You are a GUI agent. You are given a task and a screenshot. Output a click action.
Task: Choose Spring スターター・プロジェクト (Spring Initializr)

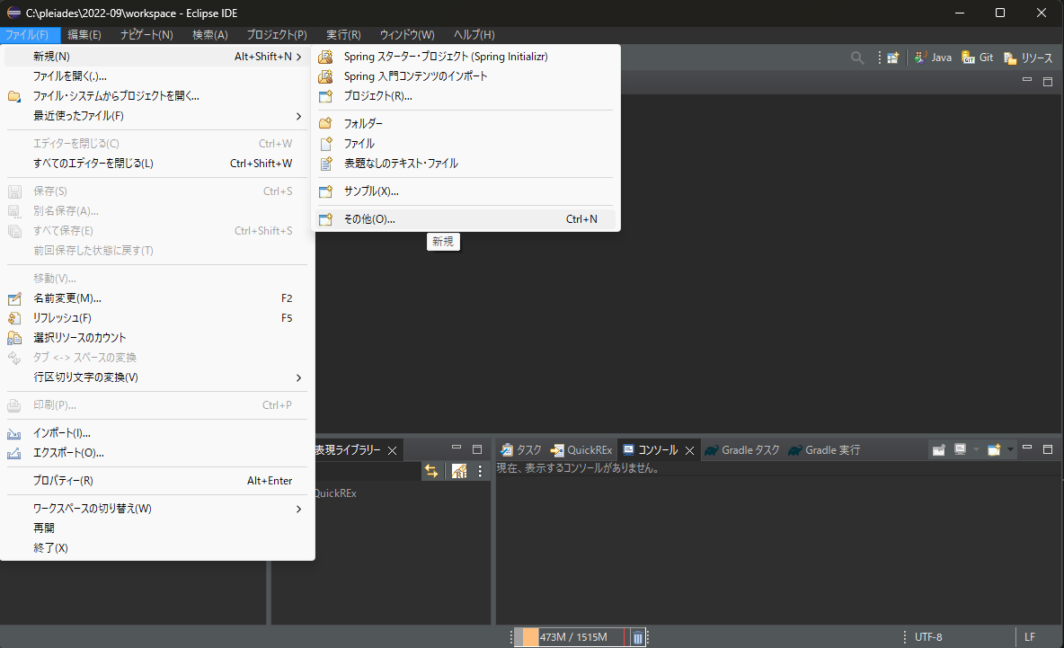click(x=466, y=57)
